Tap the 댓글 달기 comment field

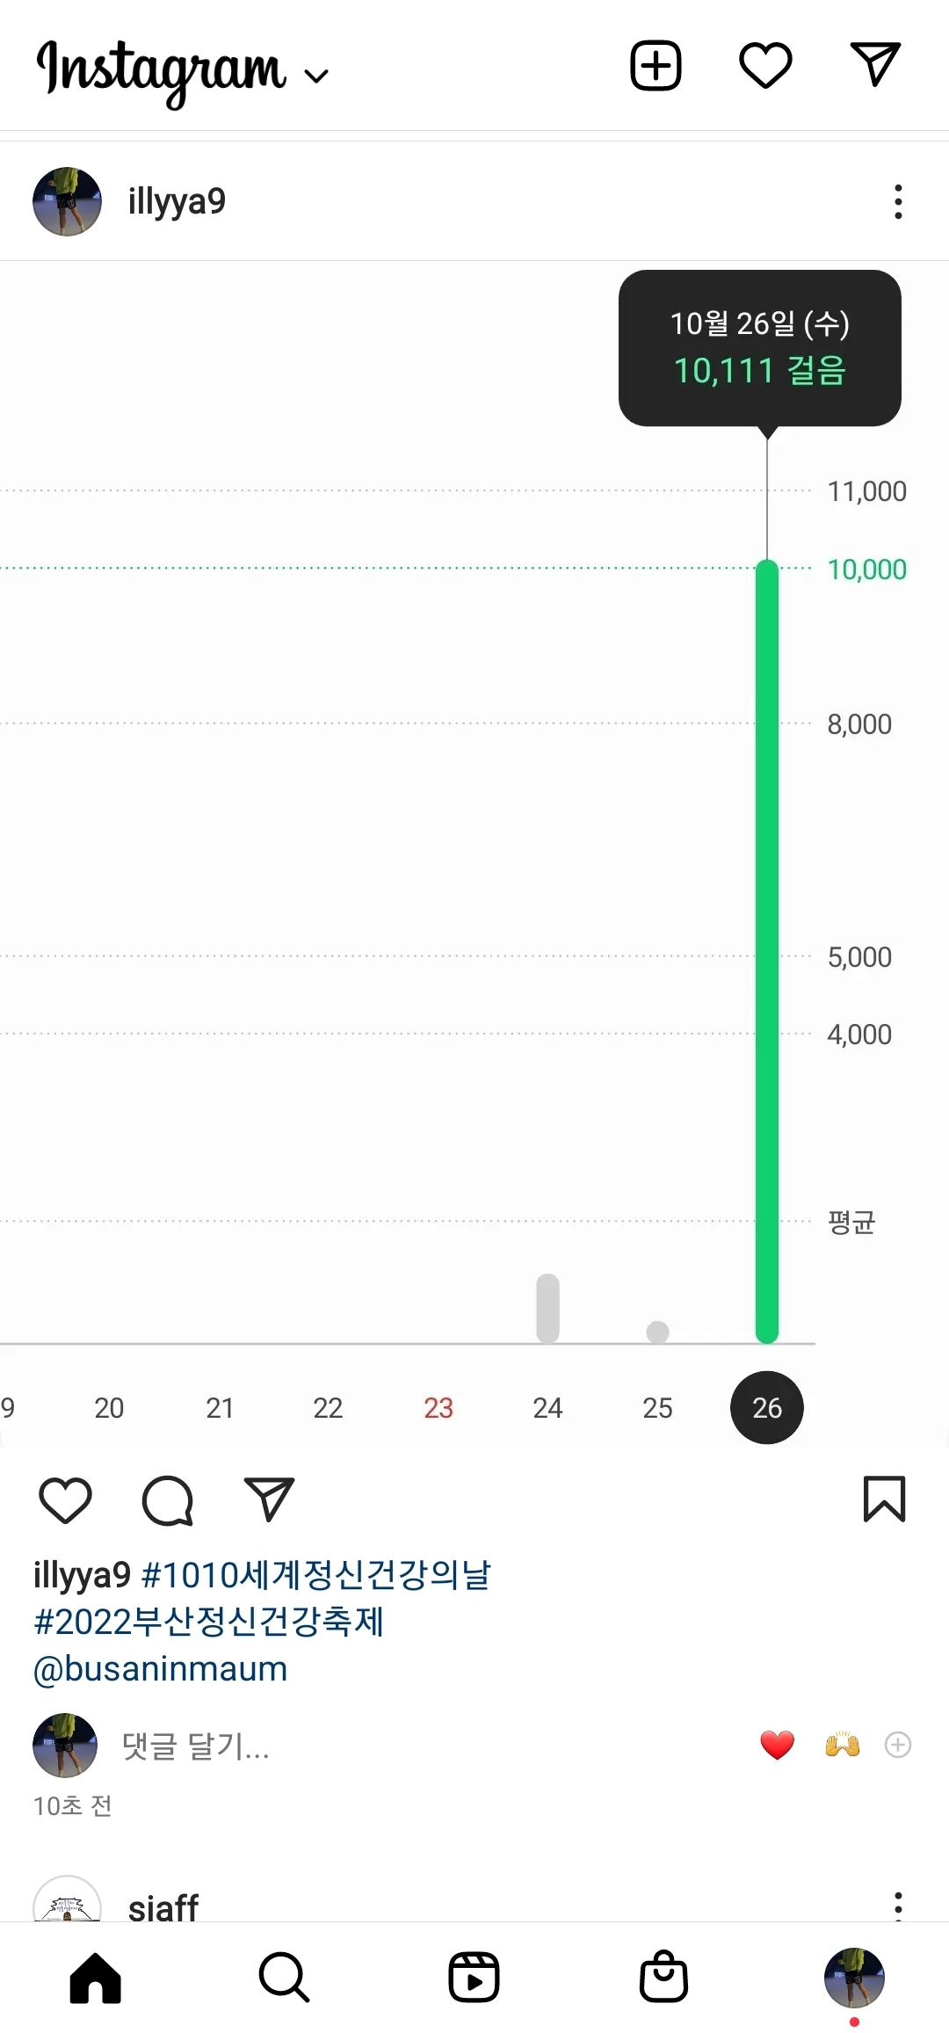(x=196, y=1746)
